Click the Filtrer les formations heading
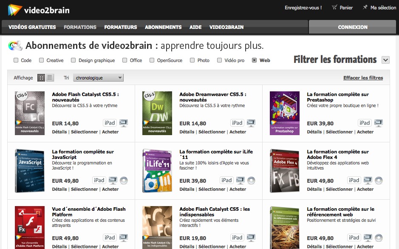 click(x=335, y=59)
